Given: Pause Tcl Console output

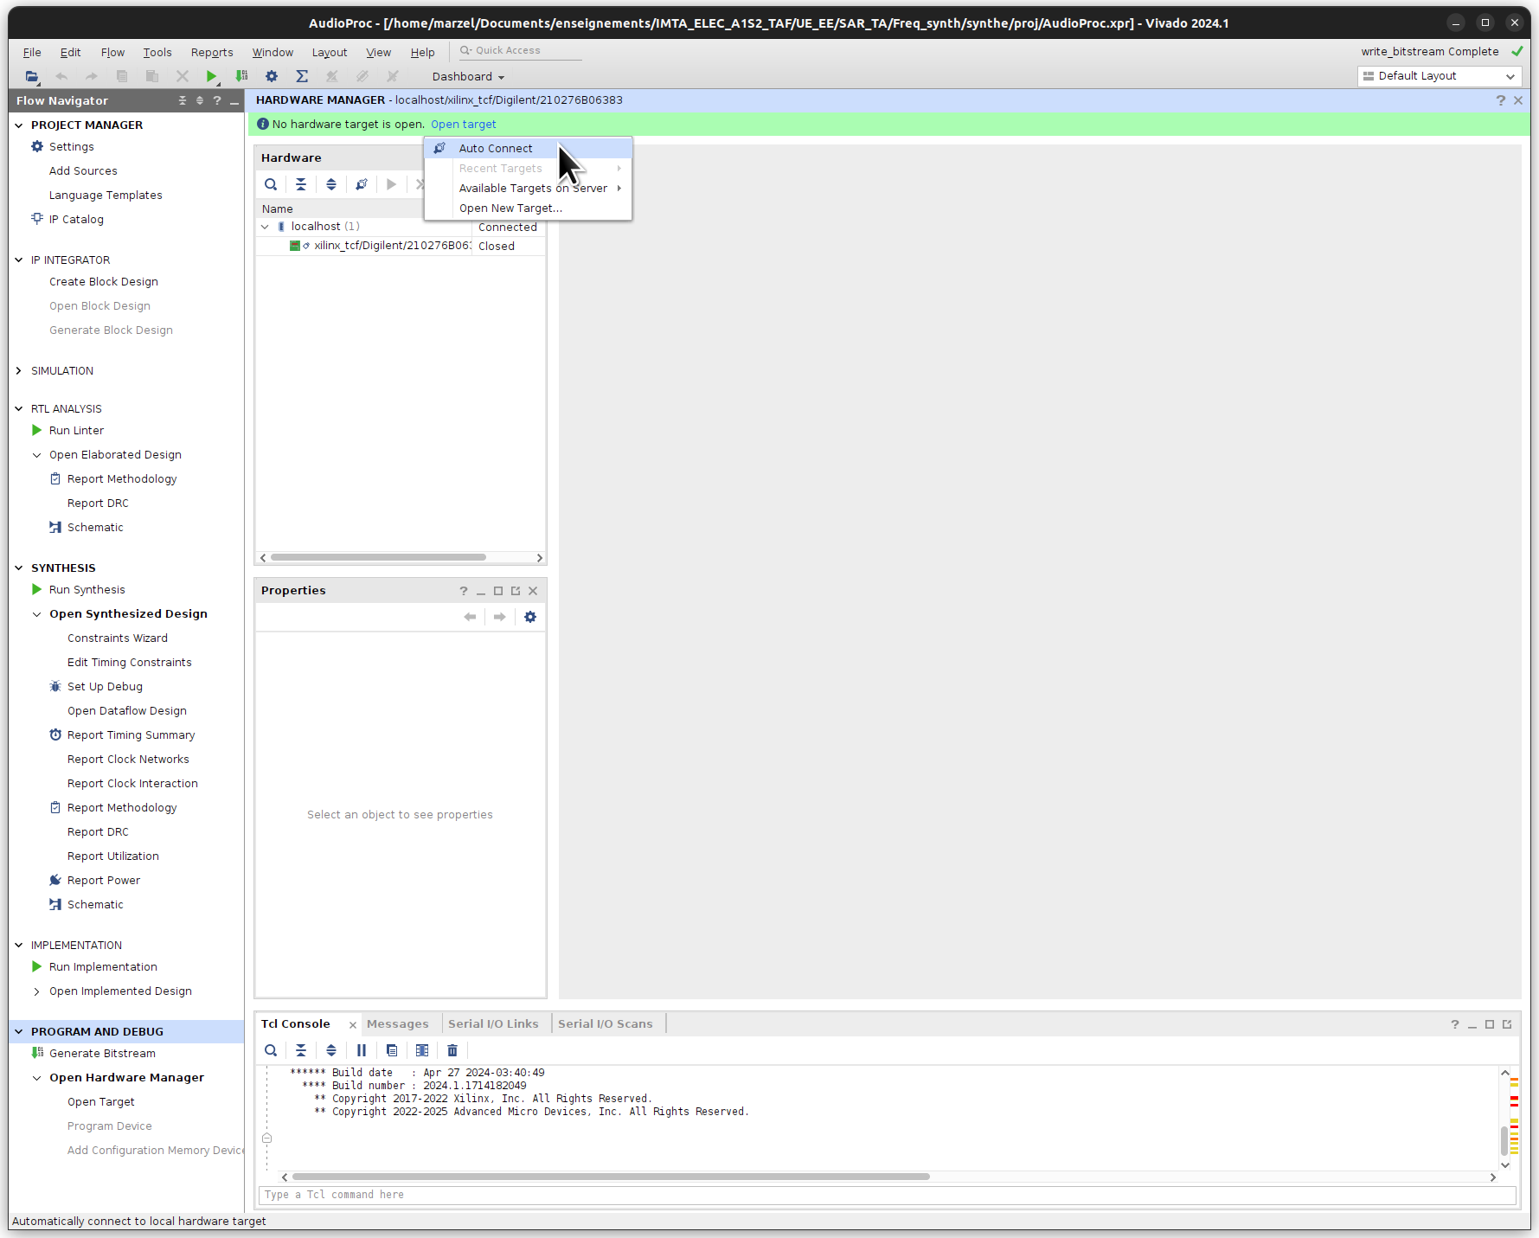Looking at the screenshot, I should (x=362, y=1050).
